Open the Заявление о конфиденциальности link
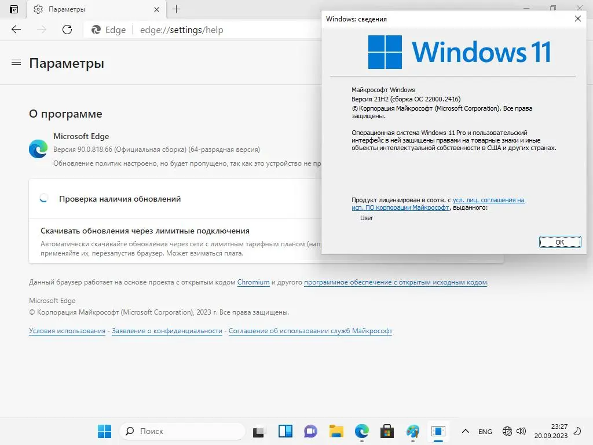This screenshot has width=593, height=445. 167,331
